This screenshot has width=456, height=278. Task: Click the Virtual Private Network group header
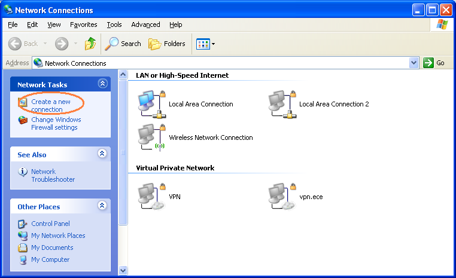tap(175, 168)
